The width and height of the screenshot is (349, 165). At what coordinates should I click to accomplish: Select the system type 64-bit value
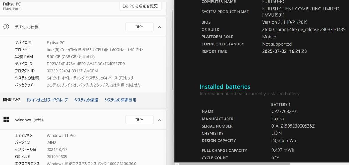(90, 78)
